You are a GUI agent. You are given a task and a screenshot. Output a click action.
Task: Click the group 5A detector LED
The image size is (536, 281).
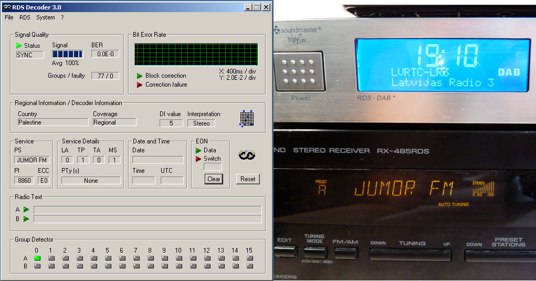pyautogui.click(x=108, y=258)
